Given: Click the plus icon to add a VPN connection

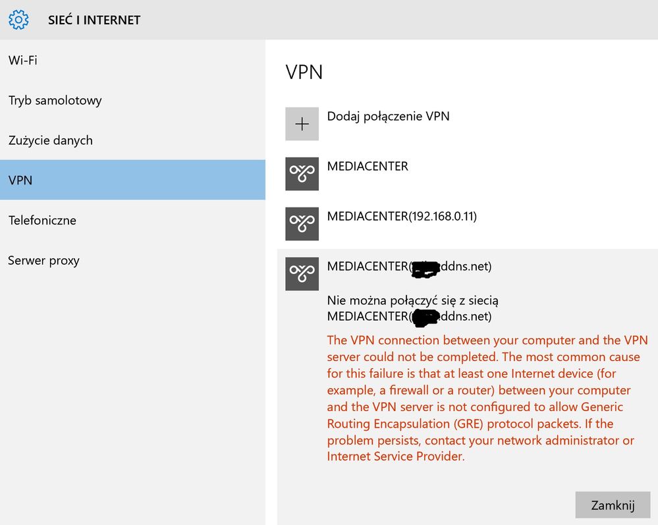Looking at the screenshot, I should click(302, 123).
